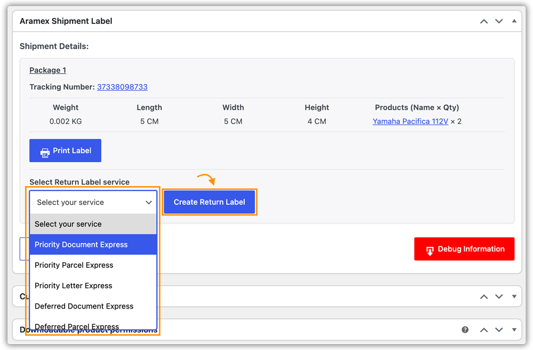Select Priority Letter Express option
This screenshot has width=533, height=350.
coord(93,286)
